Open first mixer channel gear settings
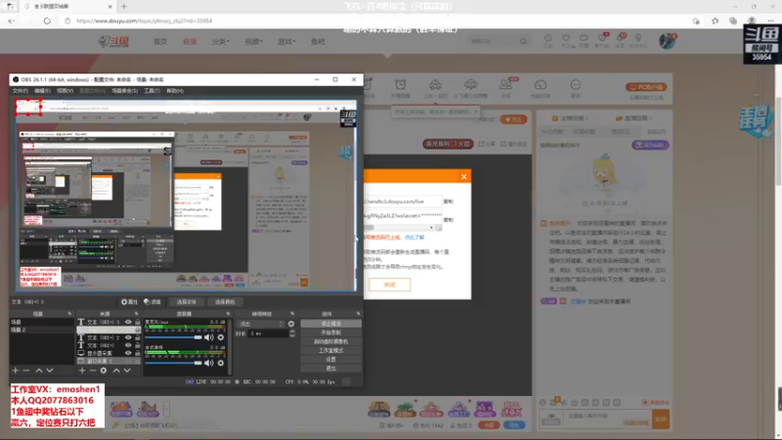 coord(221,337)
